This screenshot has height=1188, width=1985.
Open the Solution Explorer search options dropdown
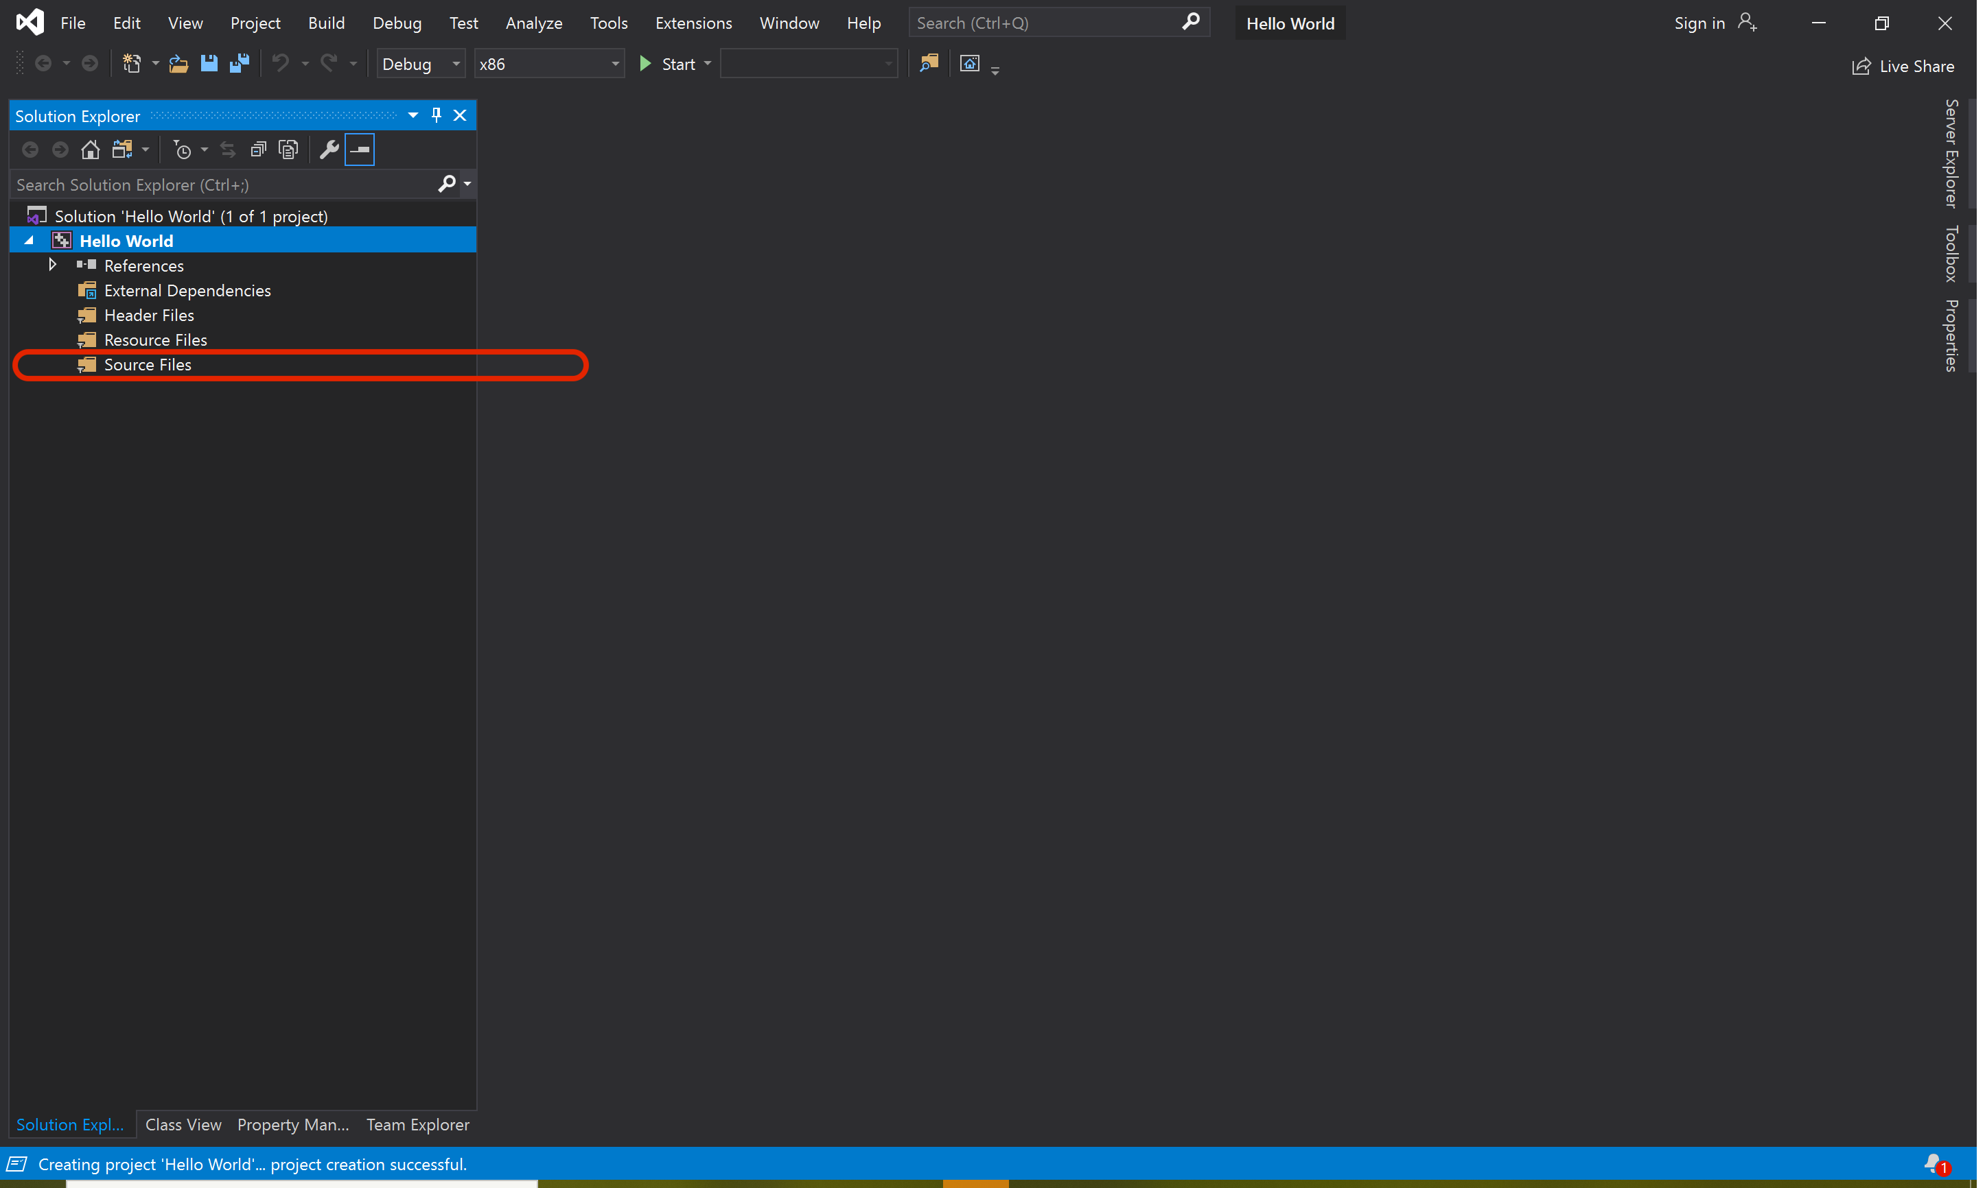point(468,184)
